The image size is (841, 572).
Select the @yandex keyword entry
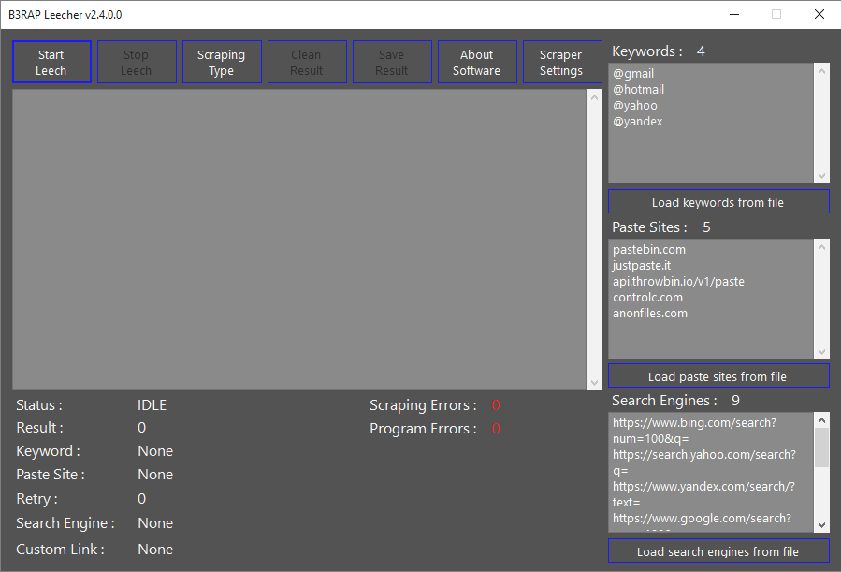[638, 121]
